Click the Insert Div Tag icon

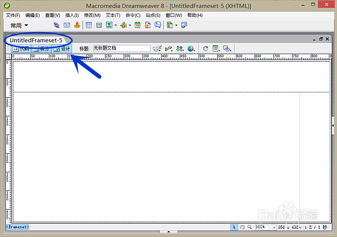coord(99,25)
